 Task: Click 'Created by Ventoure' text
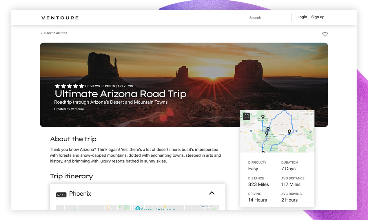(69, 109)
